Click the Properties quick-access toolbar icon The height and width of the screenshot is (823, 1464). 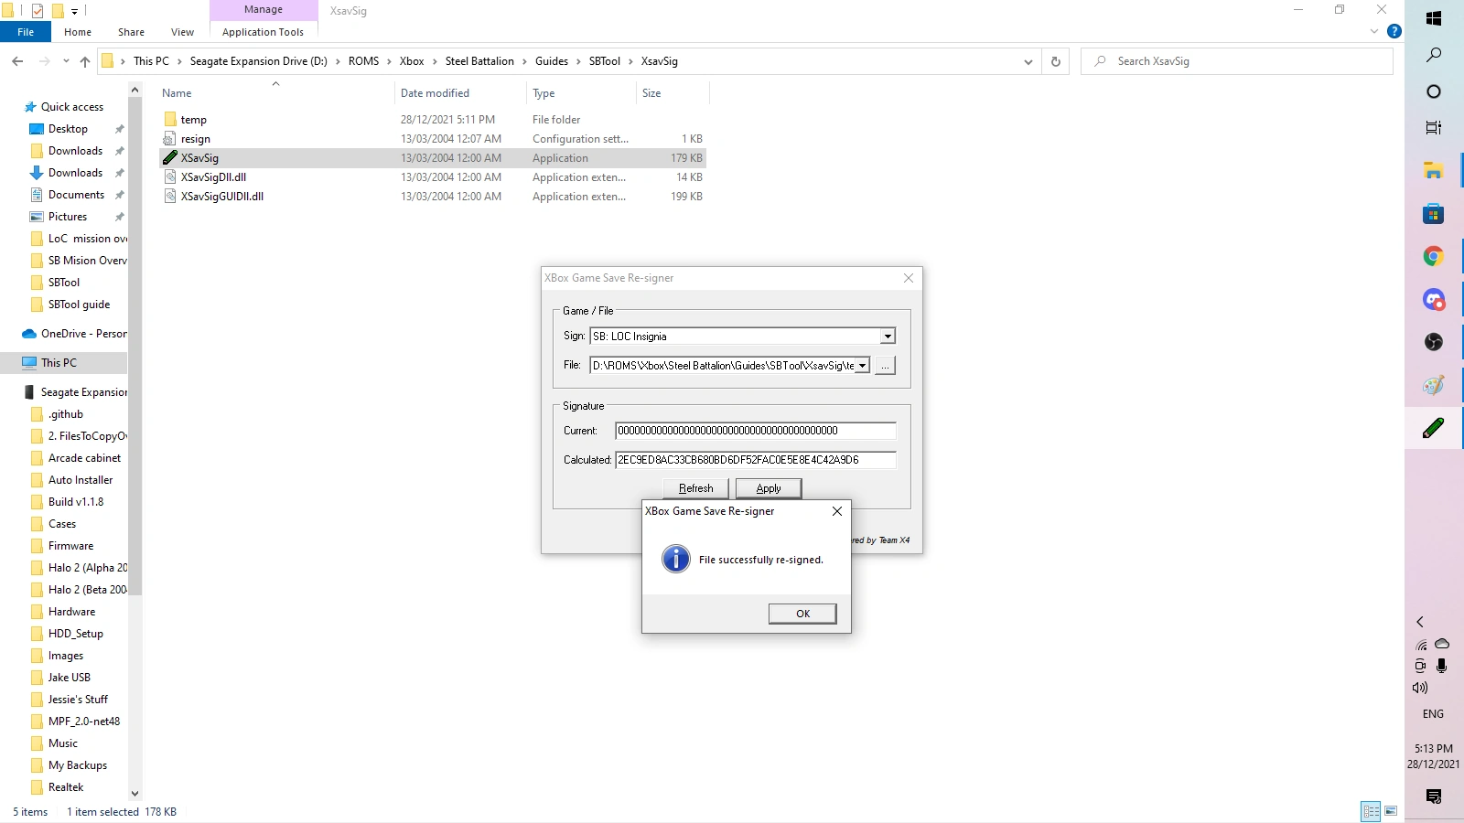pyautogui.click(x=38, y=11)
